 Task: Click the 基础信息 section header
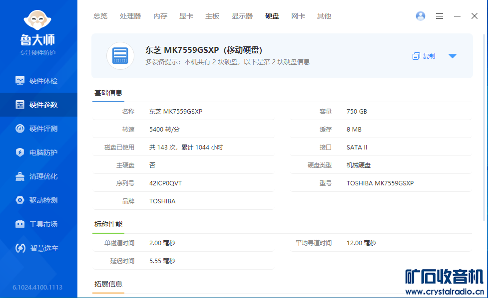(108, 93)
